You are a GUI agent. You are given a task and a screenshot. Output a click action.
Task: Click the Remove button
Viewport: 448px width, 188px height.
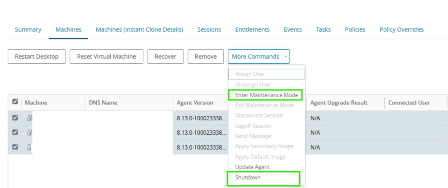point(206,56)
